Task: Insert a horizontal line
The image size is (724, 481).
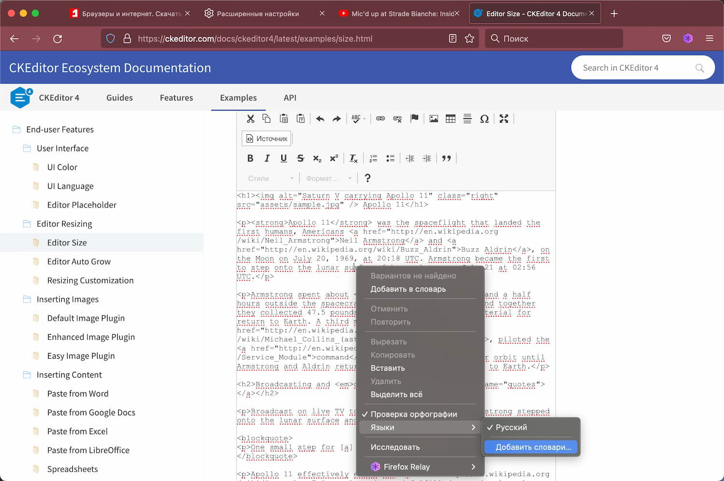Action: point(467,119)
